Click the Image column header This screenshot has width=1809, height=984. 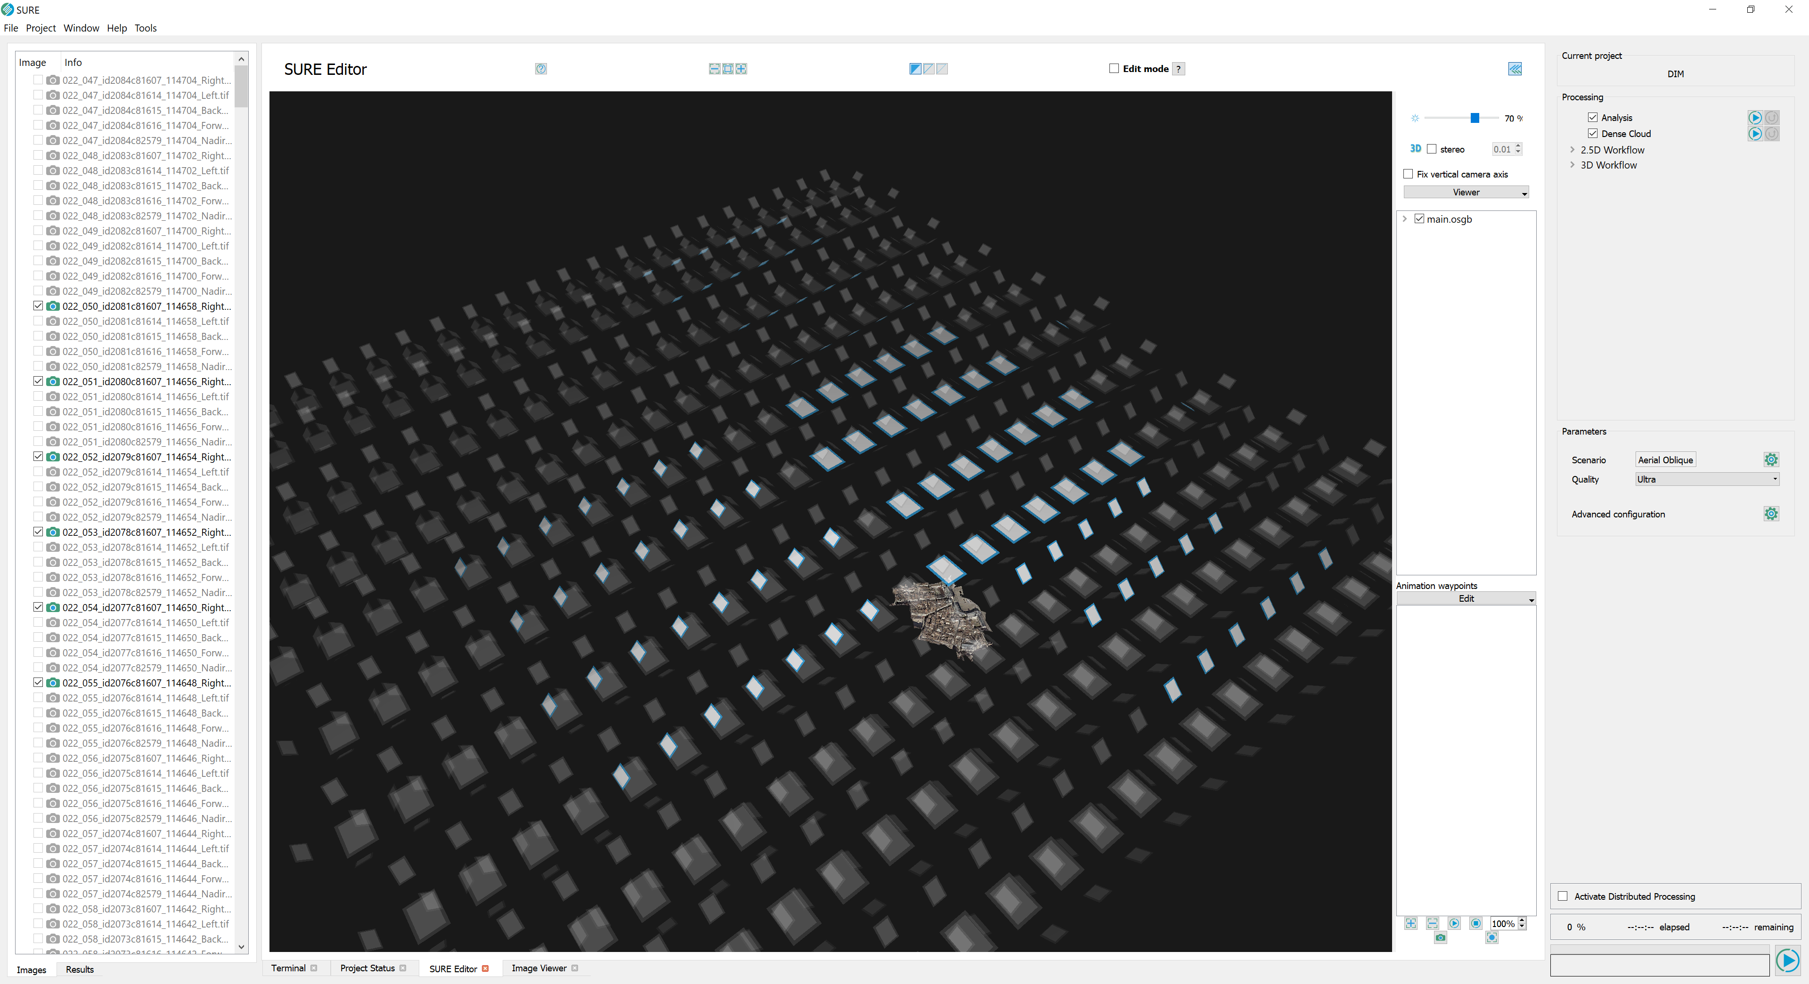pyautogui.click(x=33, y=63)
